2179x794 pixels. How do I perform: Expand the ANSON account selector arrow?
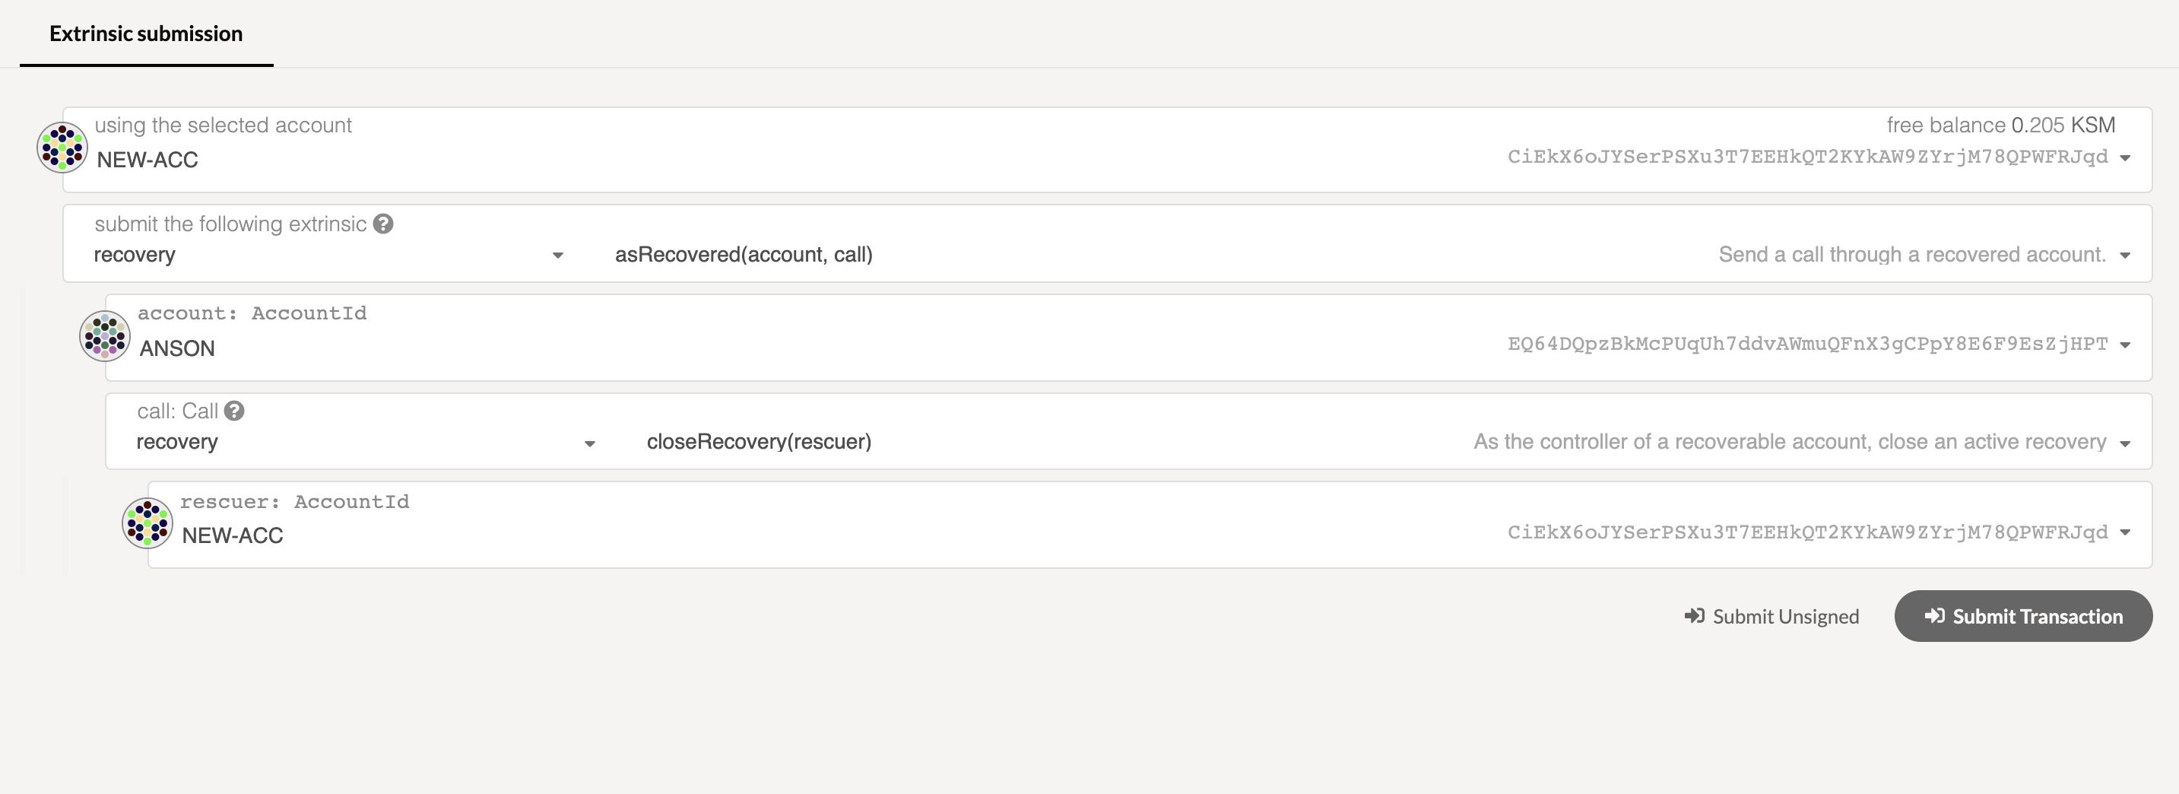(2124, 345)
